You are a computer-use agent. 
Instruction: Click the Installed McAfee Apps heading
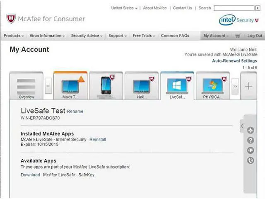coord(47,133)
